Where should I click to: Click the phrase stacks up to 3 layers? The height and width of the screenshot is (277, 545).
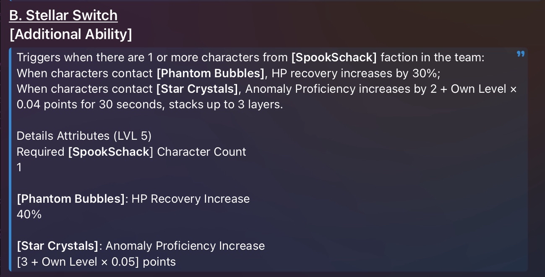pos(226,105)
